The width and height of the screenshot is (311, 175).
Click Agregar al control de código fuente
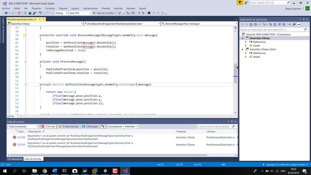[x=285, y=165]
